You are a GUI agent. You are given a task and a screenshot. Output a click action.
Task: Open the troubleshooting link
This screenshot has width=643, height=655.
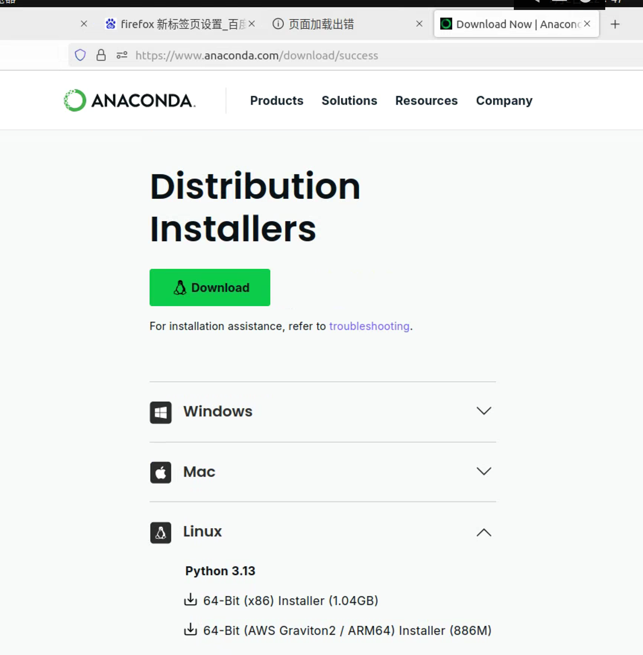(369, 326)
